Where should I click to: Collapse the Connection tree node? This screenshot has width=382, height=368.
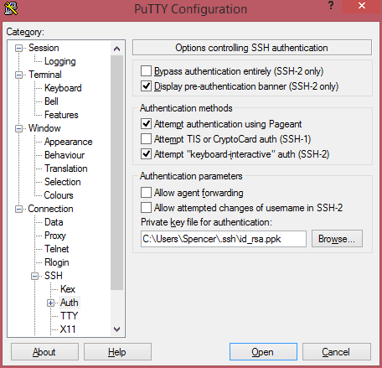[x=18, y=209]
